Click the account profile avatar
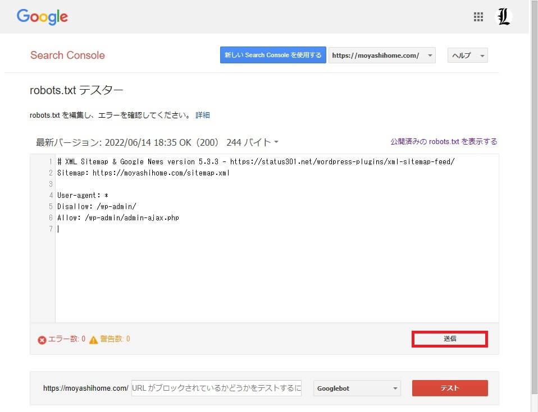 [504, 17]
